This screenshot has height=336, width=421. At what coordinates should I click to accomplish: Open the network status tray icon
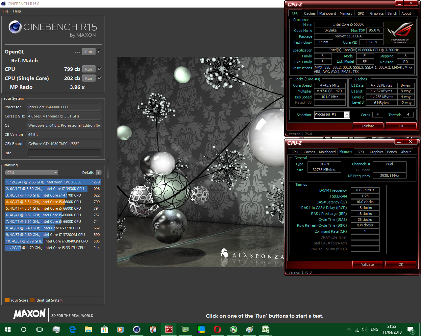(357, 329)
